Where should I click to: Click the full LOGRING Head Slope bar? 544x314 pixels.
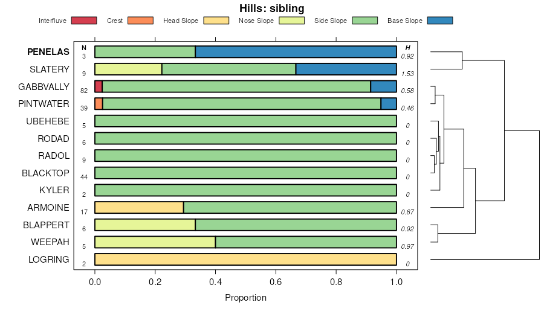tap(245, 260)
